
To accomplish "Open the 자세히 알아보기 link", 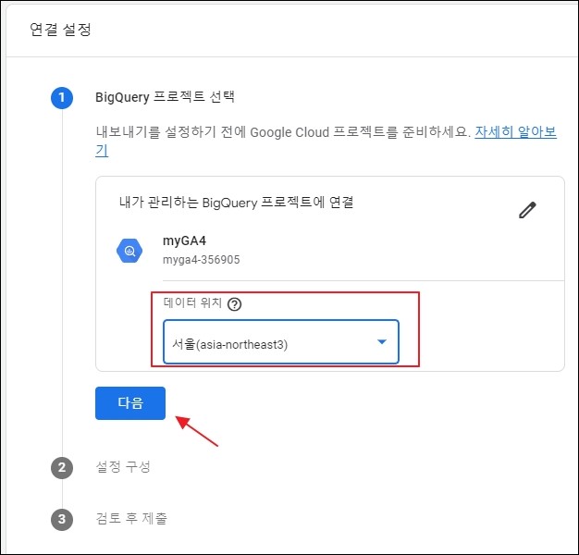I will 514,132.
